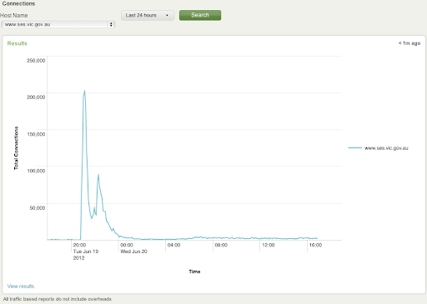This screenshot has height=304, width=427.
Task: Click the '< 1m ago' timestamp
Action: pyautogui.click(x=409, y=43)
